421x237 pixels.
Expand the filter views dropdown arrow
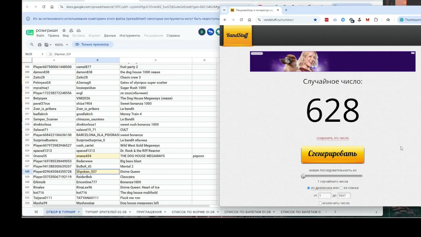(x=50, y=45)
